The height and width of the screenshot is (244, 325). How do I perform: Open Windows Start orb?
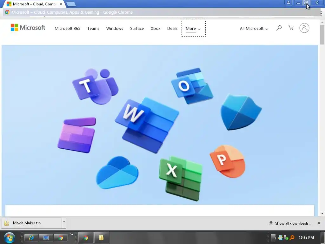coord(9,238)
